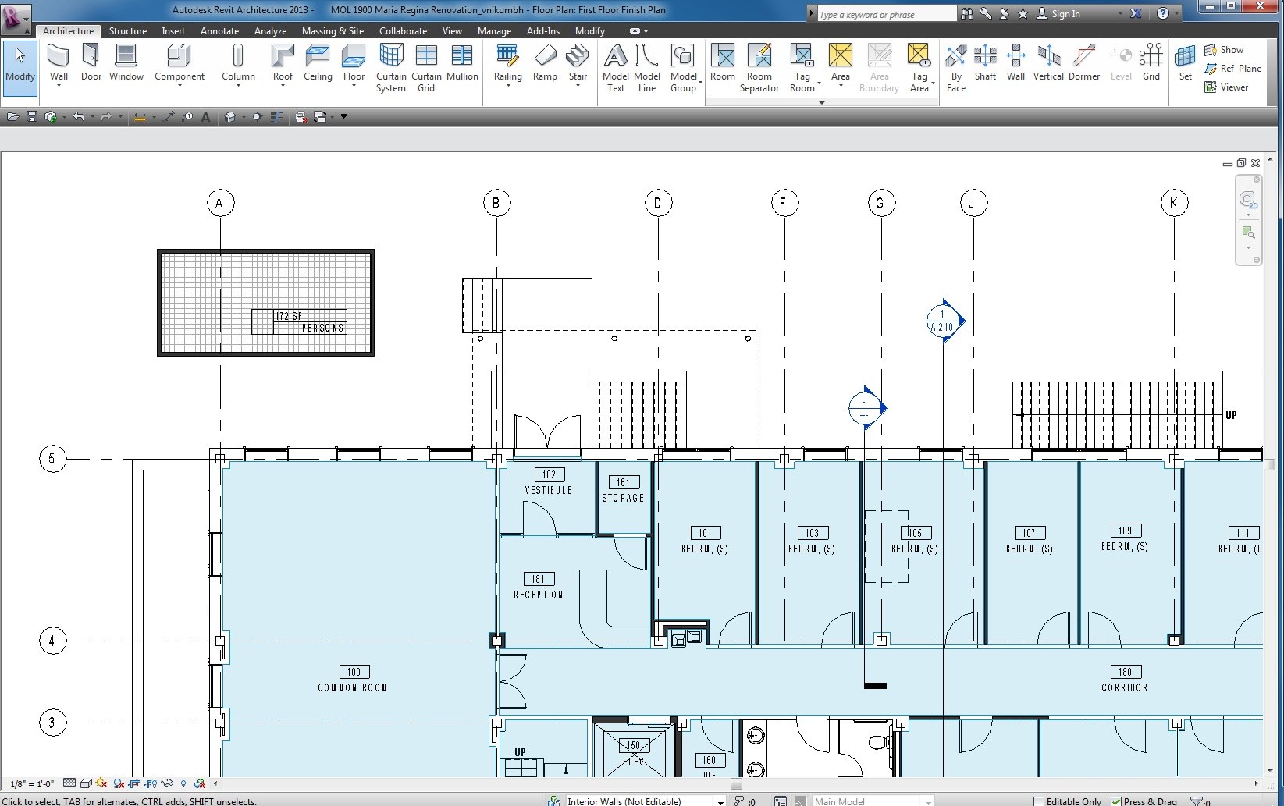The width and height of the screenshot is (1284, 806).
Task: Click the keyword search input field
Action: pyautogui.click(x=885, y=14)
